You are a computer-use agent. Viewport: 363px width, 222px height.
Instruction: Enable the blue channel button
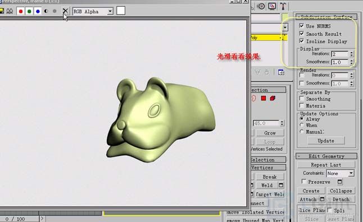pos(38,11)
